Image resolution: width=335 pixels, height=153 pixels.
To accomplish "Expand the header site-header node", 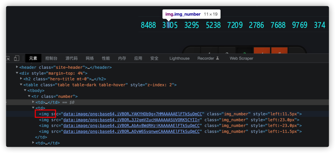I will [x=17, y=67].
